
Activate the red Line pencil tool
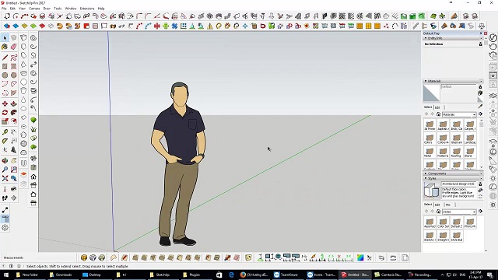click(5, 58)
